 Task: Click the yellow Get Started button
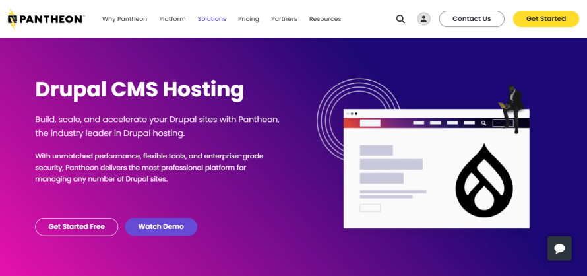[546, 18]
